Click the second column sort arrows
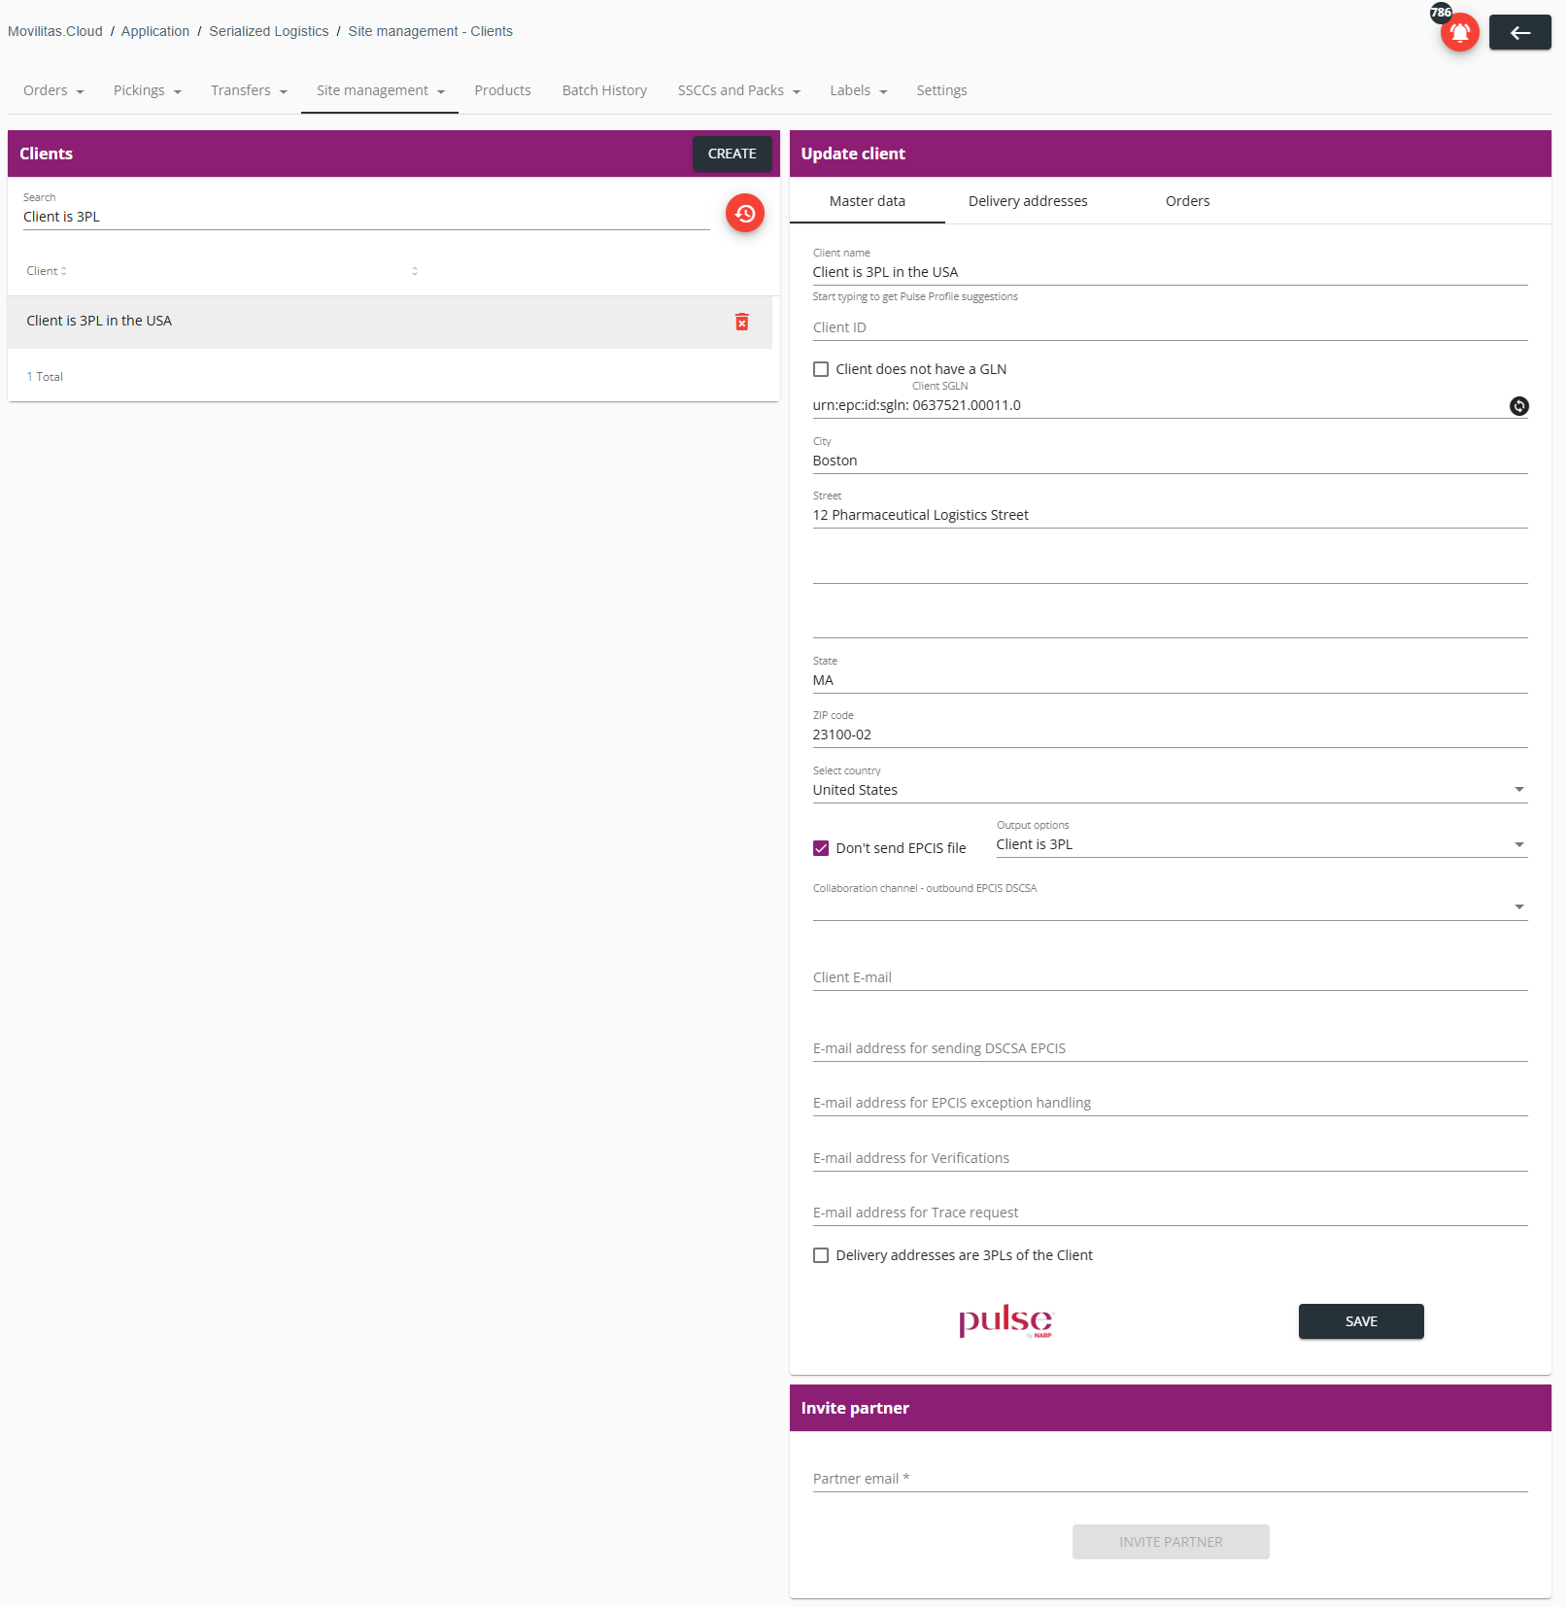This screenshot has width=1567, height=1607. (415, 271)
